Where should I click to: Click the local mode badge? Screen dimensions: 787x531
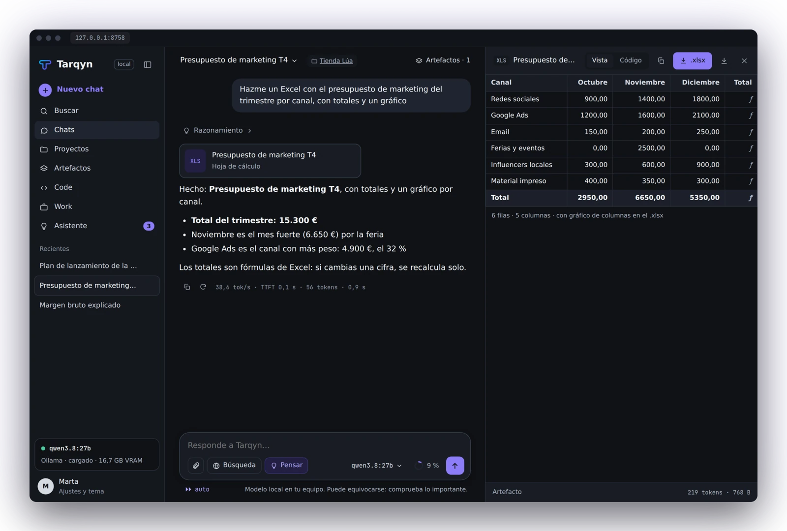tap(124, 64)
